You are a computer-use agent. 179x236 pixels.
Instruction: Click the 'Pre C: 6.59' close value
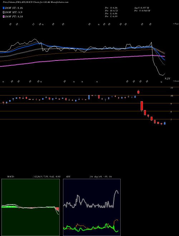click(x=111, y=16)
